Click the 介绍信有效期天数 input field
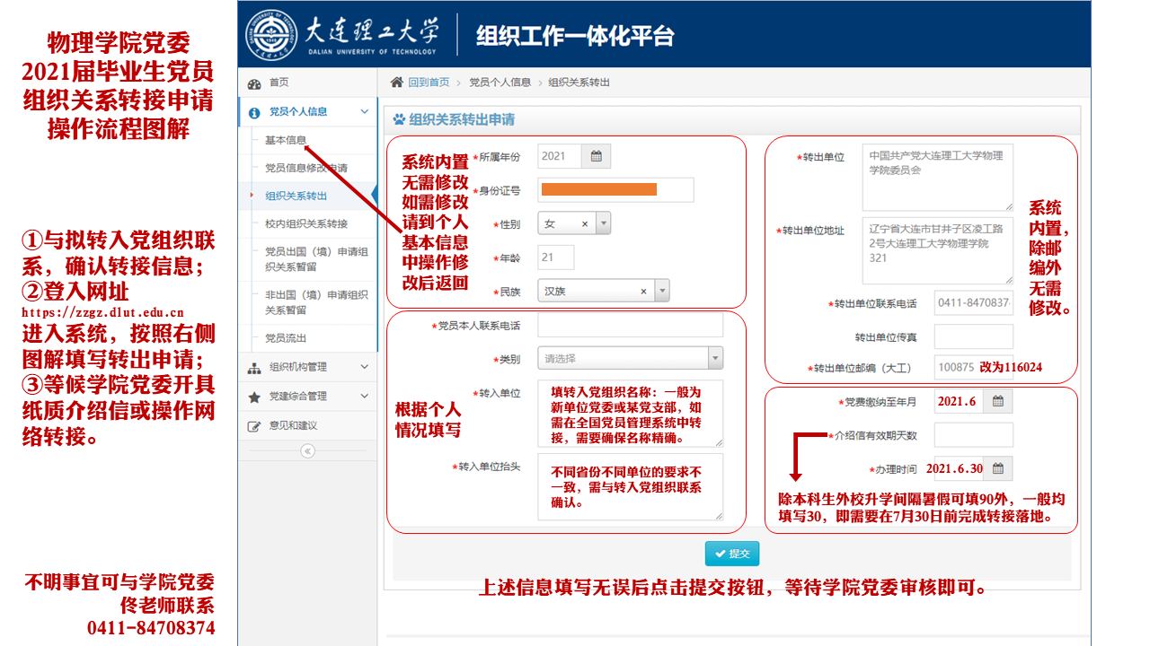The image size is (1150, 646). click(x=973, y=435)
